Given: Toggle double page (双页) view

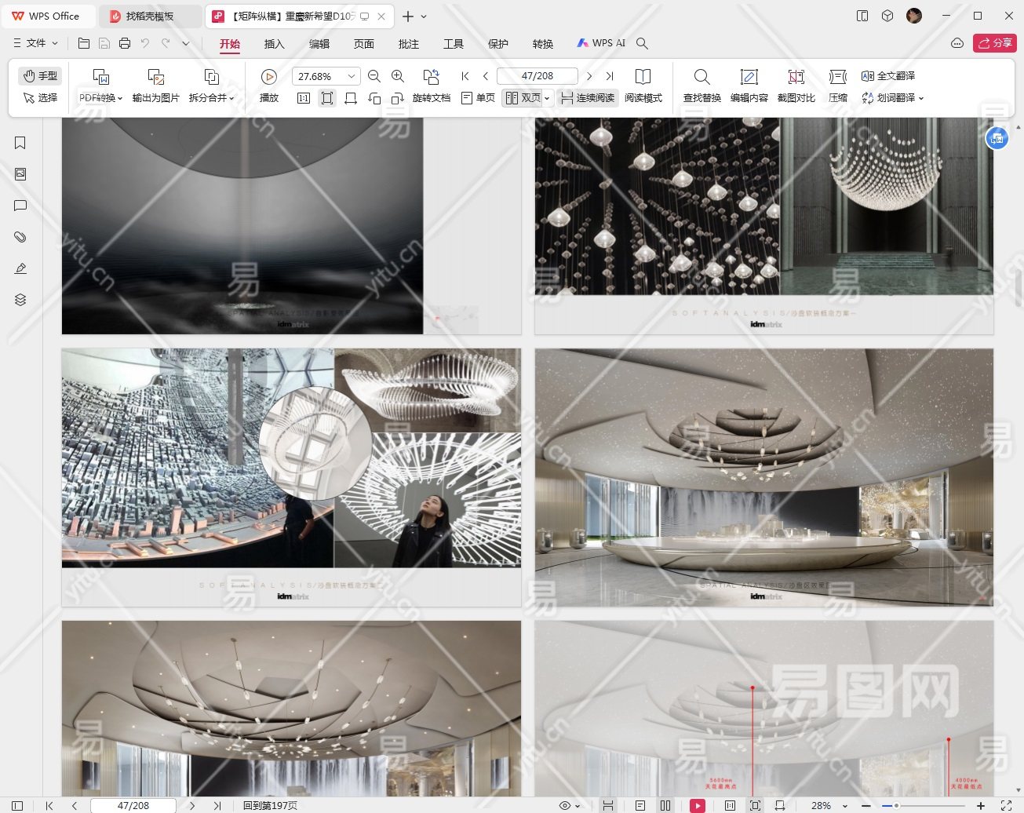Looking at the screenshot, I should tap(523, 98).
